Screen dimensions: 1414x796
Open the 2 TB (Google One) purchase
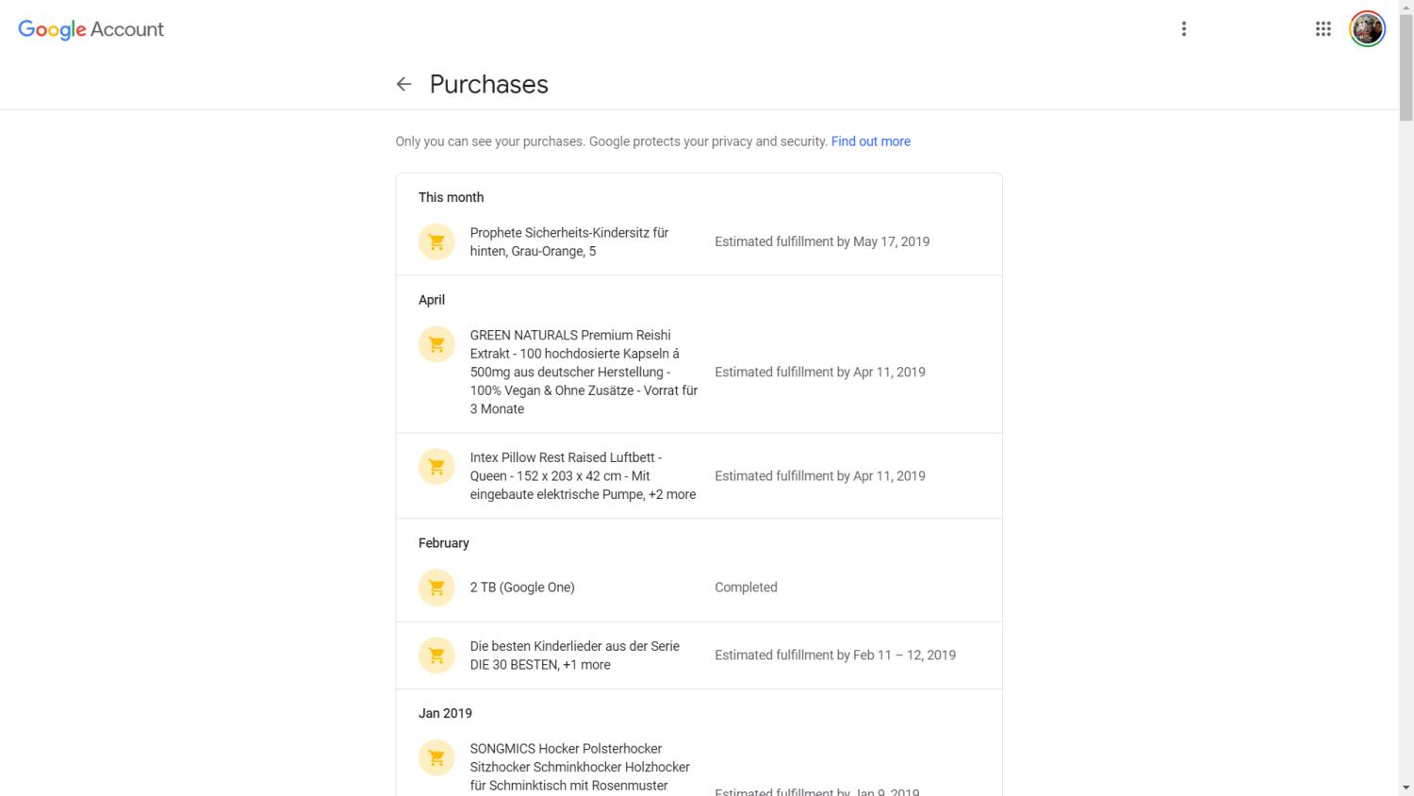pyautogui.click(x=522, y=587)
